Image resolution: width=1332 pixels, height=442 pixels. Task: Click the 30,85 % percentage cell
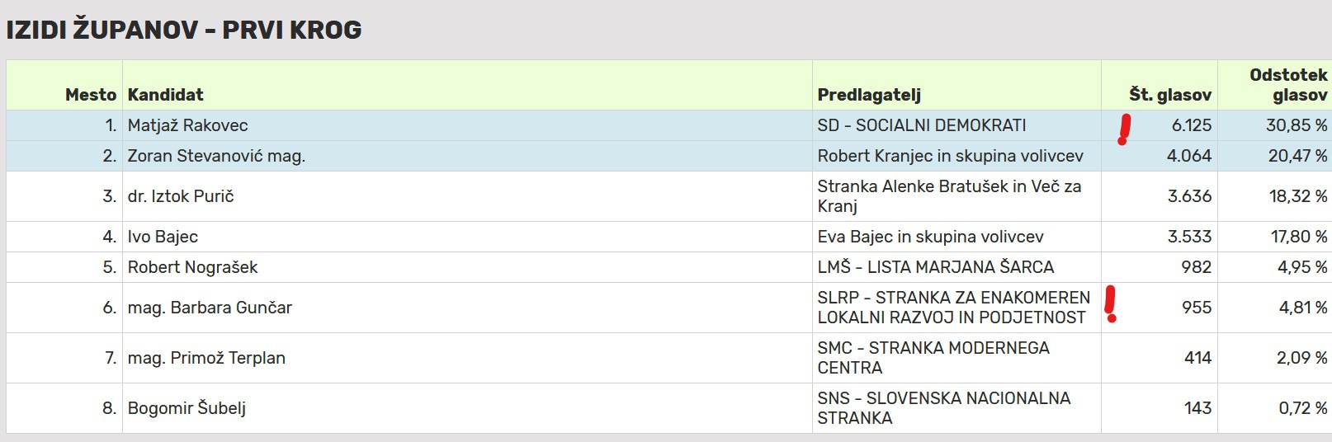1274,125
